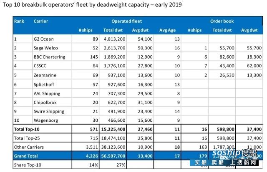Click the Avg Age column header
This screenshot has width=267, height=172.
point(167,30)
